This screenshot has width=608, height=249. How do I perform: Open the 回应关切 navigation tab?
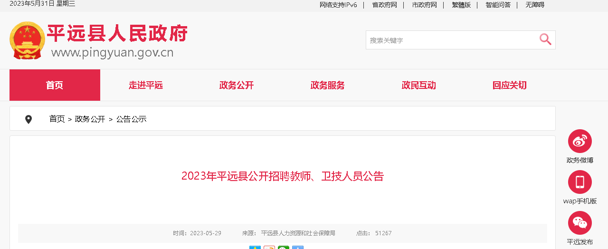coord(510,86)
